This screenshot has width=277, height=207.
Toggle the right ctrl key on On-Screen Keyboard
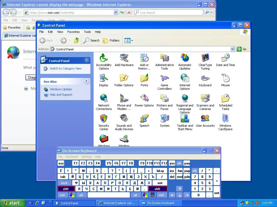click(x=161, y=195)
